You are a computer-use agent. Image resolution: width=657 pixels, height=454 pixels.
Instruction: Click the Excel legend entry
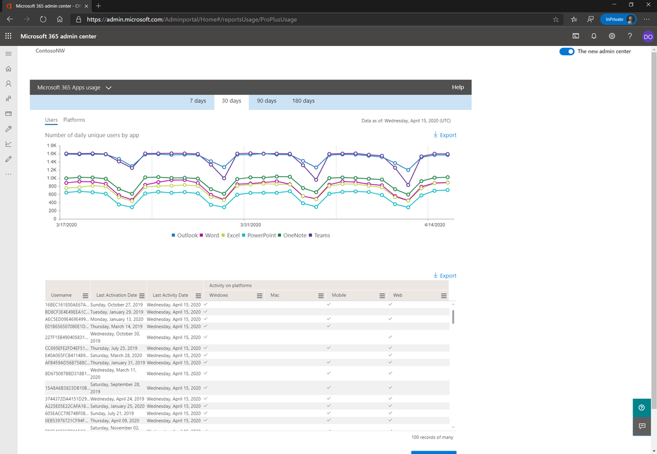pyautogui.click(x=231, y=236)
